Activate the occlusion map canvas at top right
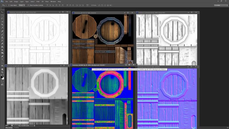The height and width of the screenshot is (129, 229). click(x=167, y=40)
